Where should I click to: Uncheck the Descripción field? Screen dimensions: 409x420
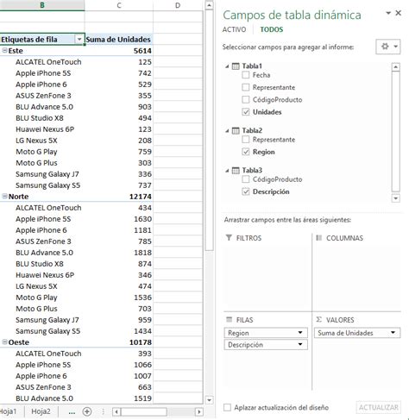[245, 191]
